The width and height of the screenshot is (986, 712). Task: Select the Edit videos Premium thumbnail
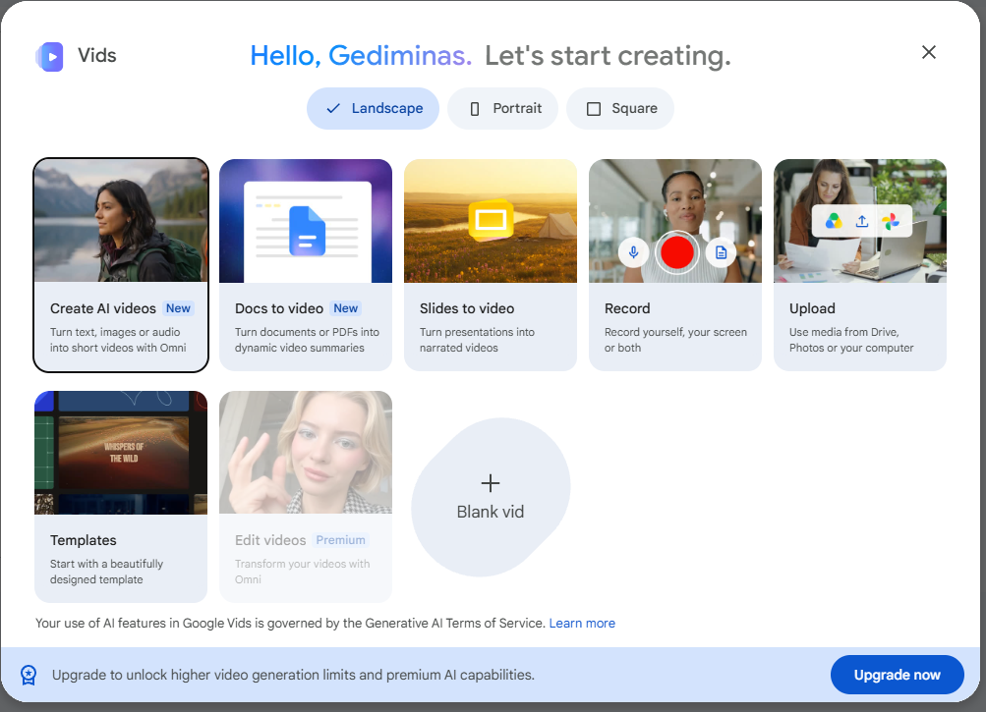coord(306,453)
